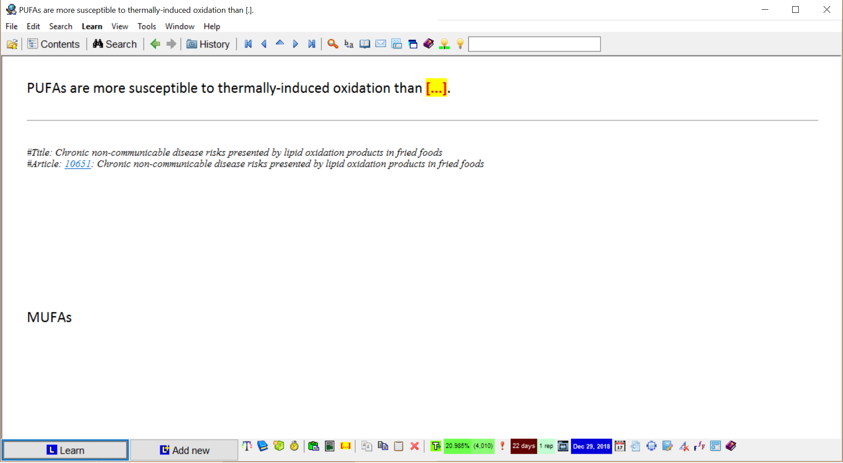
Task: Click the grayed document arrow icon
Action: click(636, 446)
